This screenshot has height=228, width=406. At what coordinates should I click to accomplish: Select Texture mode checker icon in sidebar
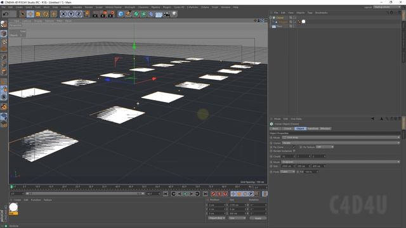click(x=4, y=41)
